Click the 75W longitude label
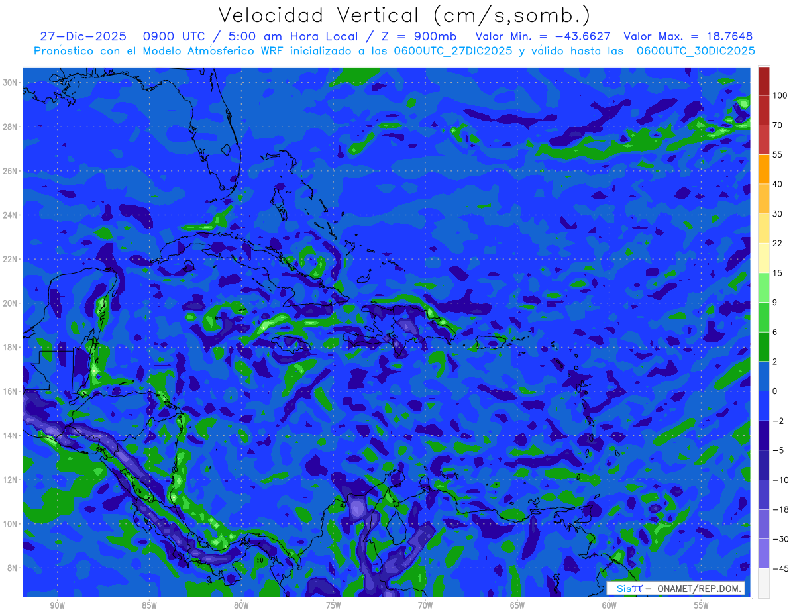Image resolution: width=795 pixels, height=614 pixels. [333, 605]
